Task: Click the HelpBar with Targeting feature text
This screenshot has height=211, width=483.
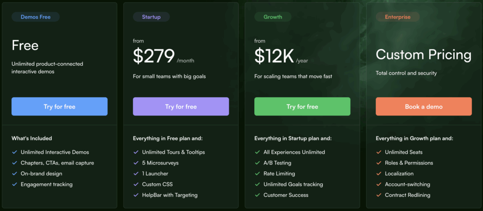Action: tap(169, 195)
